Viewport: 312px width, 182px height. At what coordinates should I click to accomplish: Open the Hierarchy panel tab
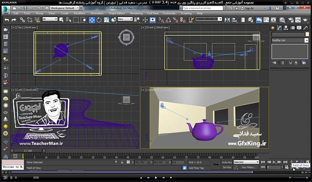286,28
